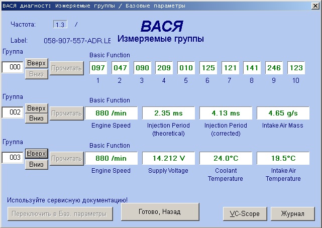Click Injection Period (theoretical) label
The height and width of the screenshot is (228, 322).
[x=168, y=130]
